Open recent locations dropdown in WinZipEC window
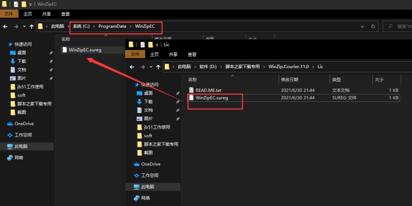The image size is (412, 206). pyautogui.click(x=24, y=27)
